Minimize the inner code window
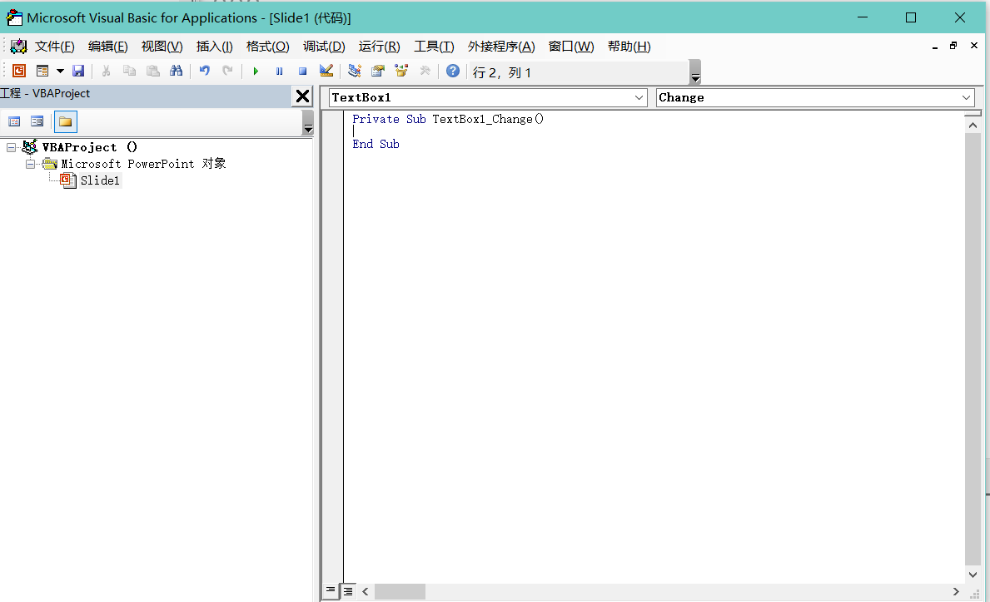Image resolution: width=990 pixels, height=602 pixels. click(935, 46)
